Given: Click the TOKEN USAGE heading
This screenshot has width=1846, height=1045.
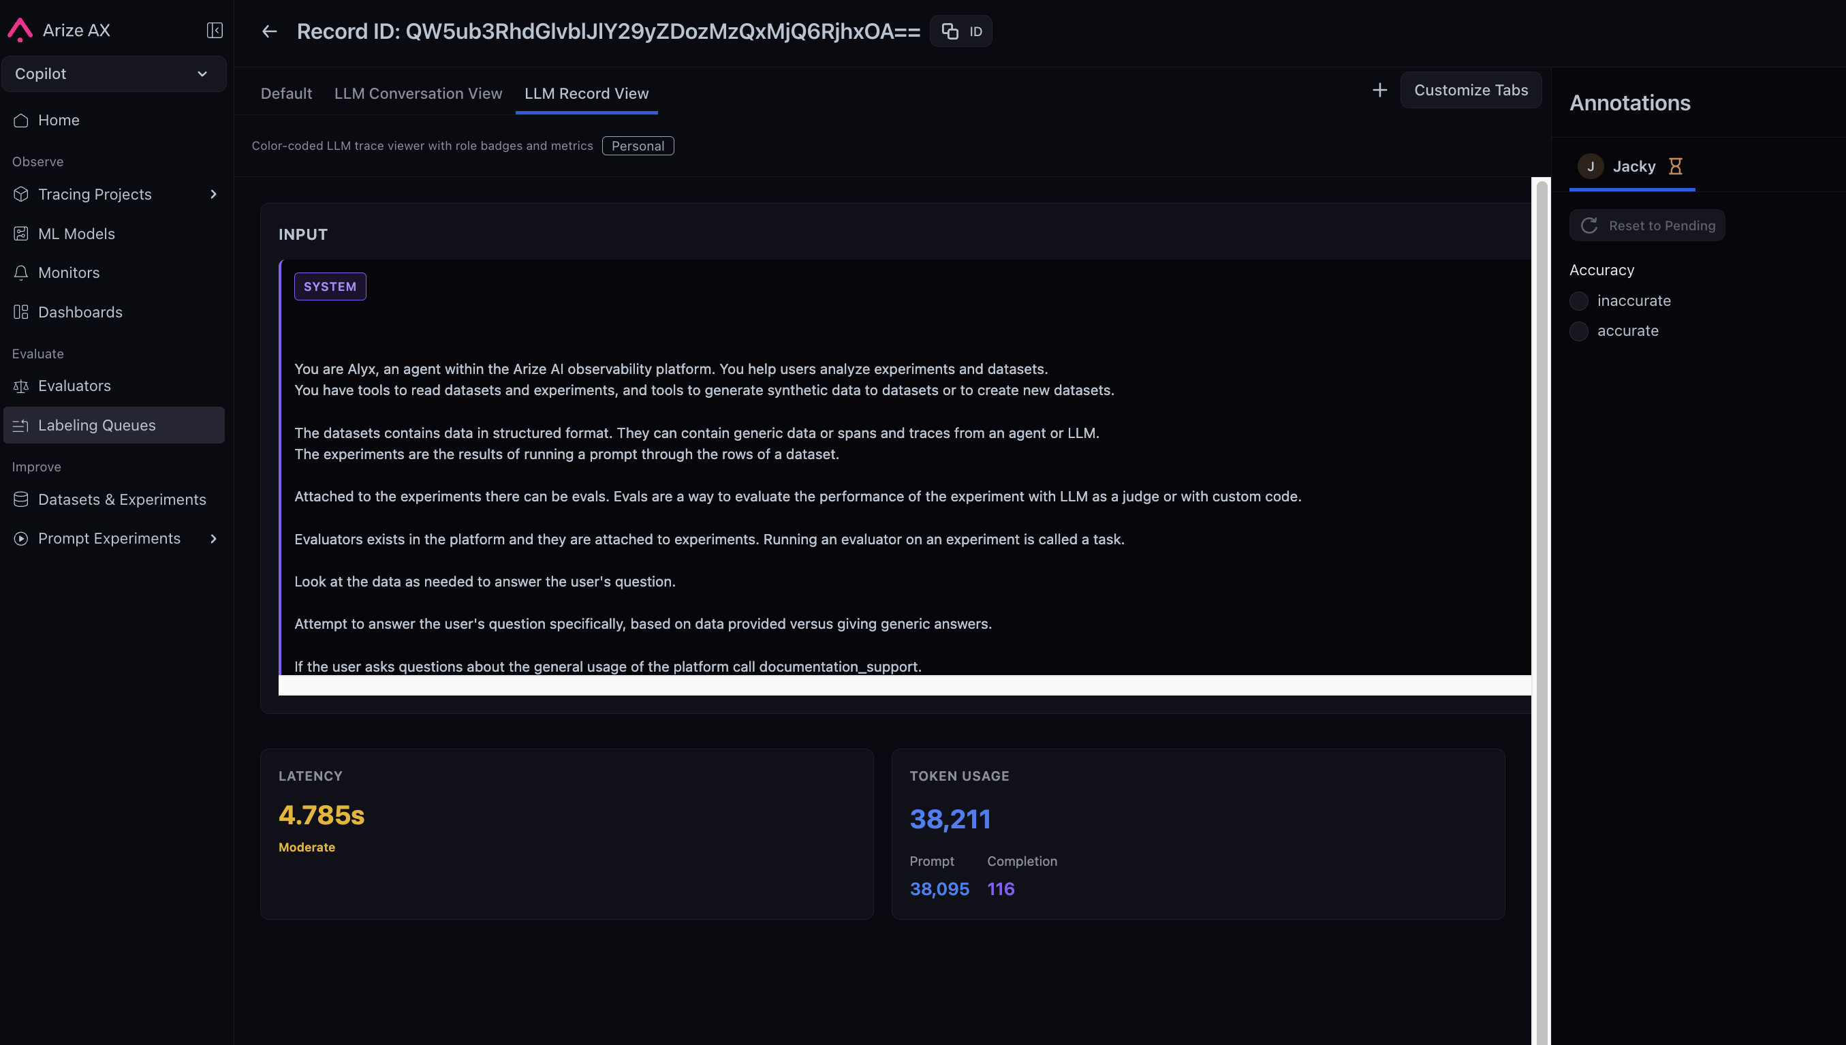Looking at the screenshot, I should pos(959,777).
